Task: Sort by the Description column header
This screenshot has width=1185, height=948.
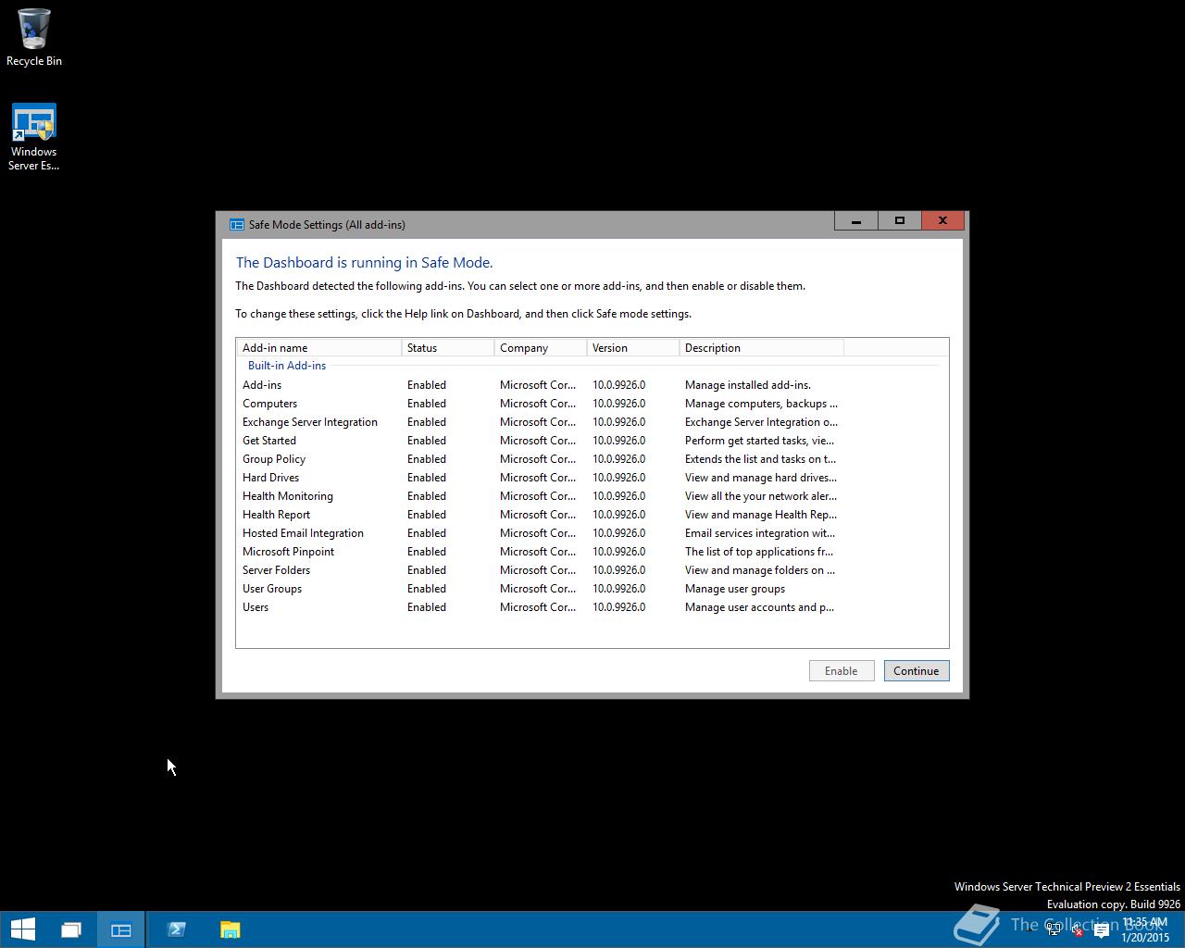Action: click(x=762, y=348)
